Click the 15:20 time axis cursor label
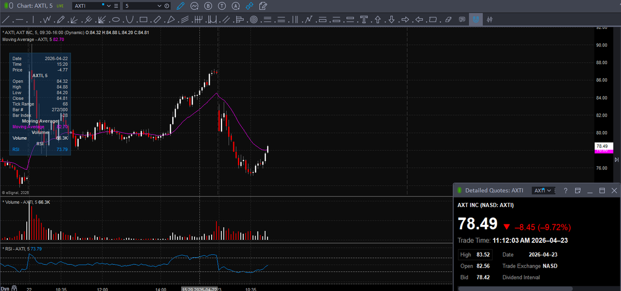The image size is (621, 291). click(x=199, y=288)
